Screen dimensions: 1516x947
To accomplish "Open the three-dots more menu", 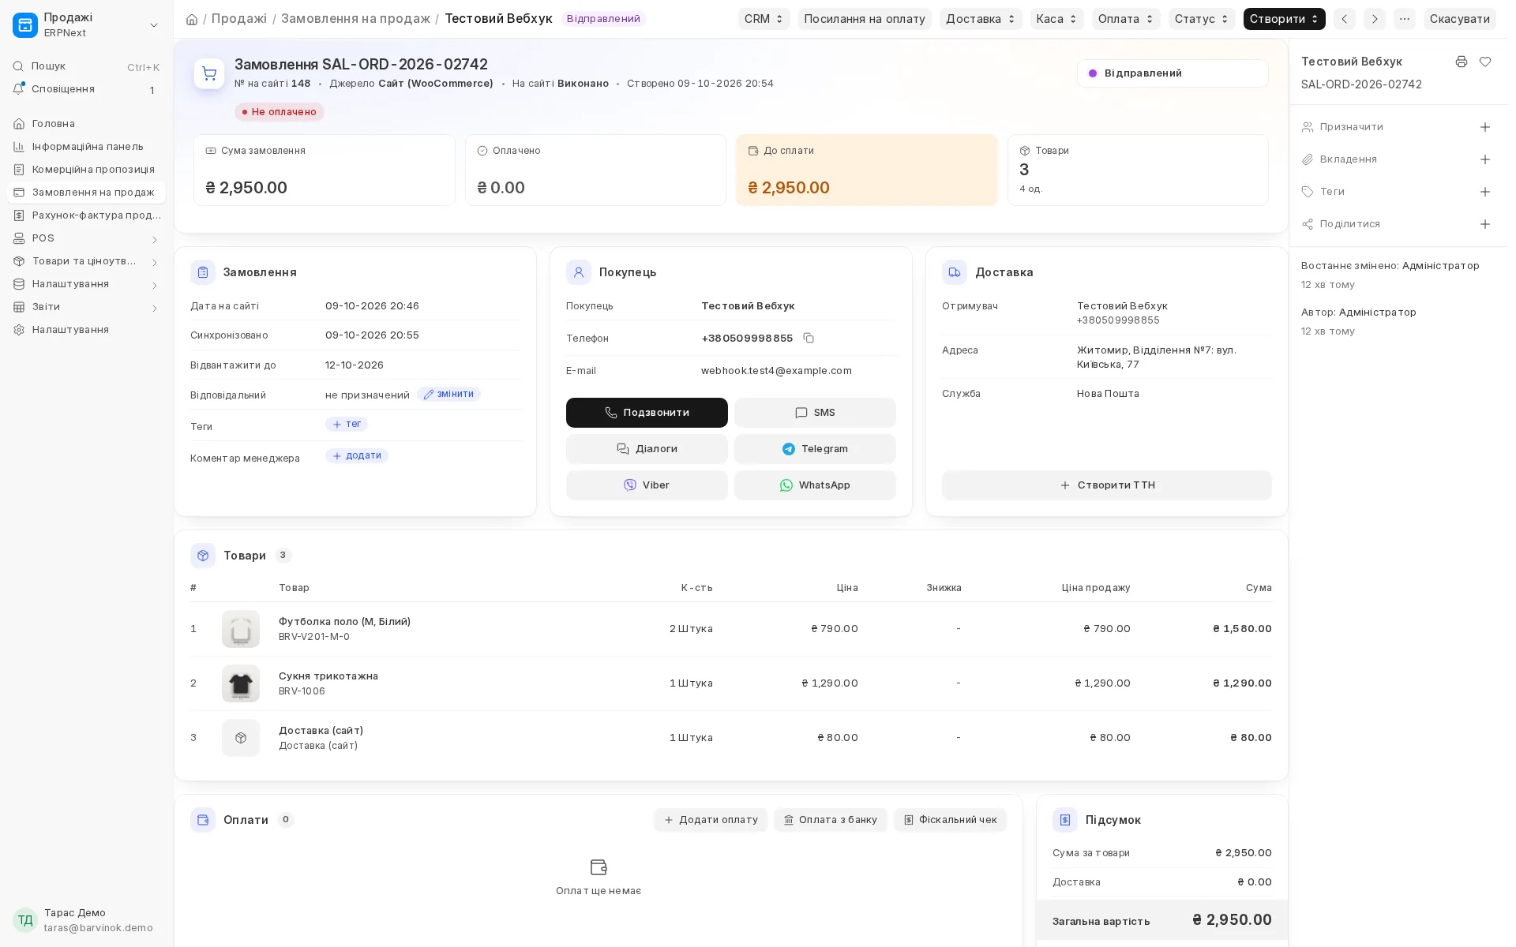I will (1405, 19).
